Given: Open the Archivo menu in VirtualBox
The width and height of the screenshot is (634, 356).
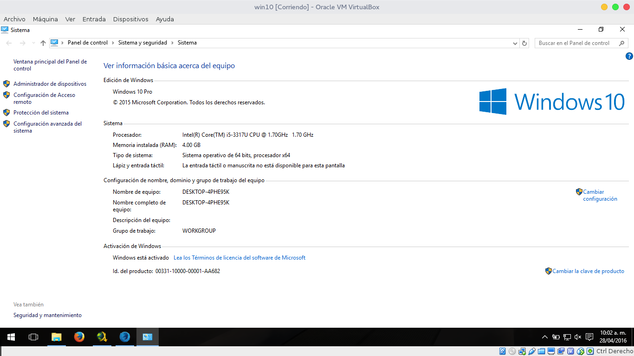Looking at the screenshot, I should 14,19.
